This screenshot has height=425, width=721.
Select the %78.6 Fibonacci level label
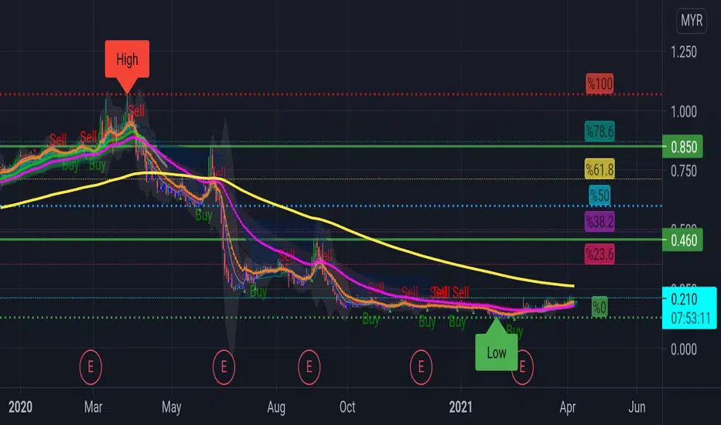point(600,131)
